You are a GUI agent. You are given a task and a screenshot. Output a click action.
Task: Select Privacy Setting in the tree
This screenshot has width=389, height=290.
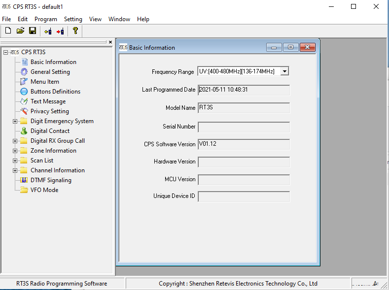click(x=50, y=111)
